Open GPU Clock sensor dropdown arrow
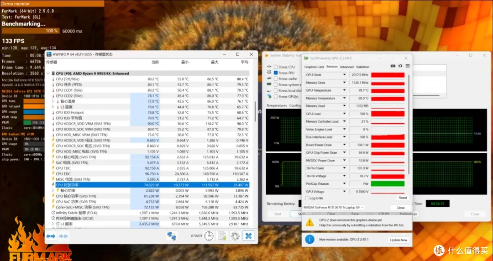 (345, 75)
